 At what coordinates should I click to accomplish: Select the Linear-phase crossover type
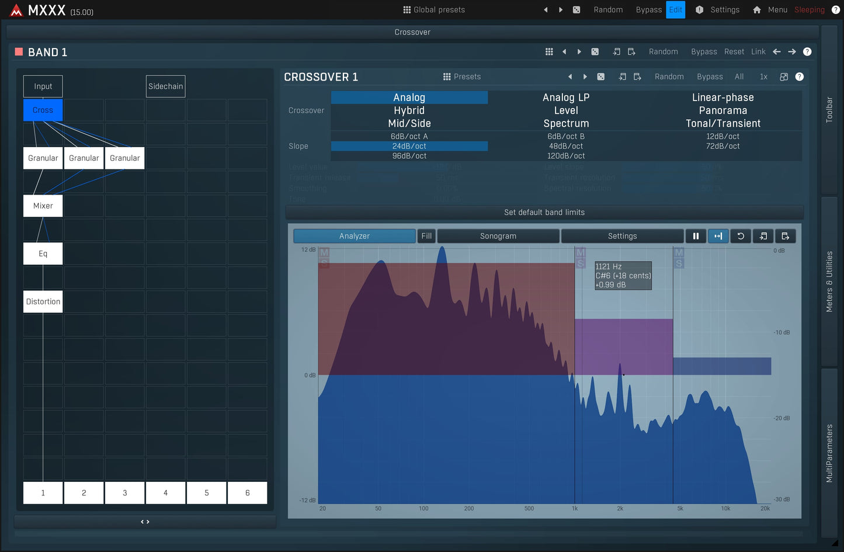(x=723, y=98)
